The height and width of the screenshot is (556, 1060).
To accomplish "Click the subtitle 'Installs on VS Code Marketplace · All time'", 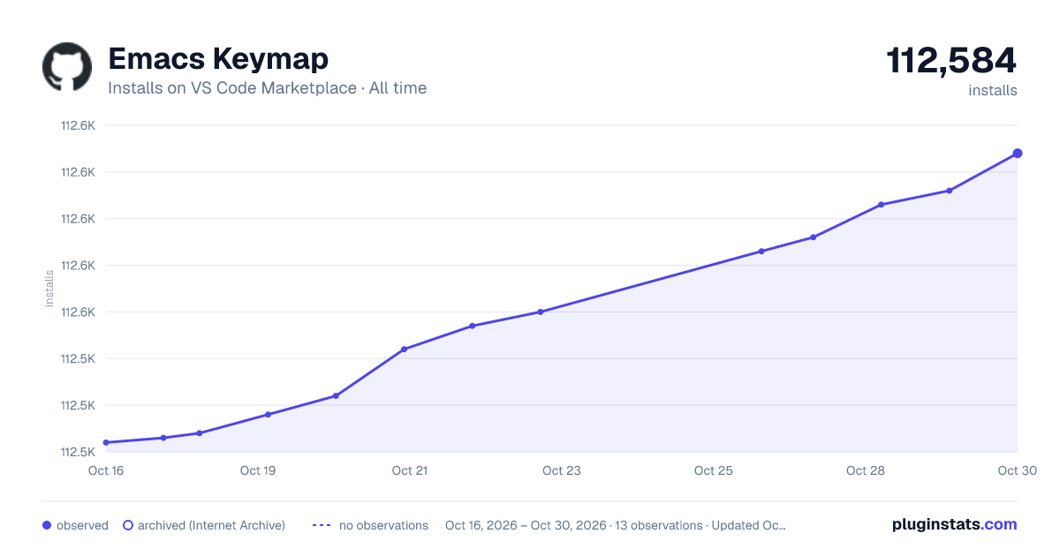I will tap(267, 88).
